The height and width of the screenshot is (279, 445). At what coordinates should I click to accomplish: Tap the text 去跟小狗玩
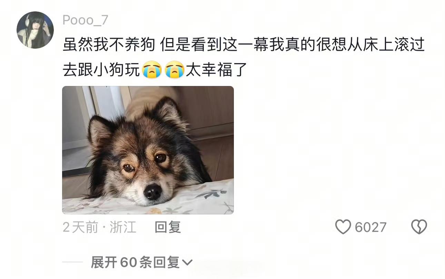101,70
